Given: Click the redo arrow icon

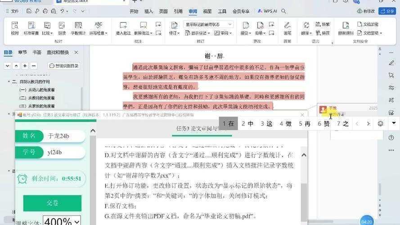Looking at the screenshot, I should [x=75, y=11].
